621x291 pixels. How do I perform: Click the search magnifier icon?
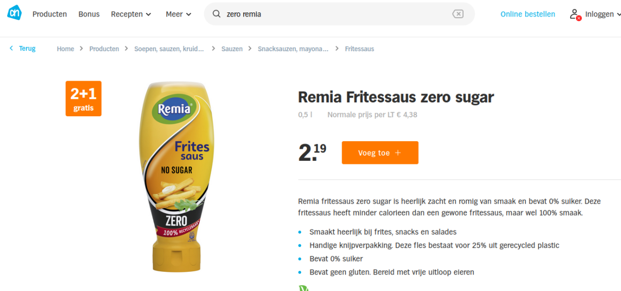217,14
